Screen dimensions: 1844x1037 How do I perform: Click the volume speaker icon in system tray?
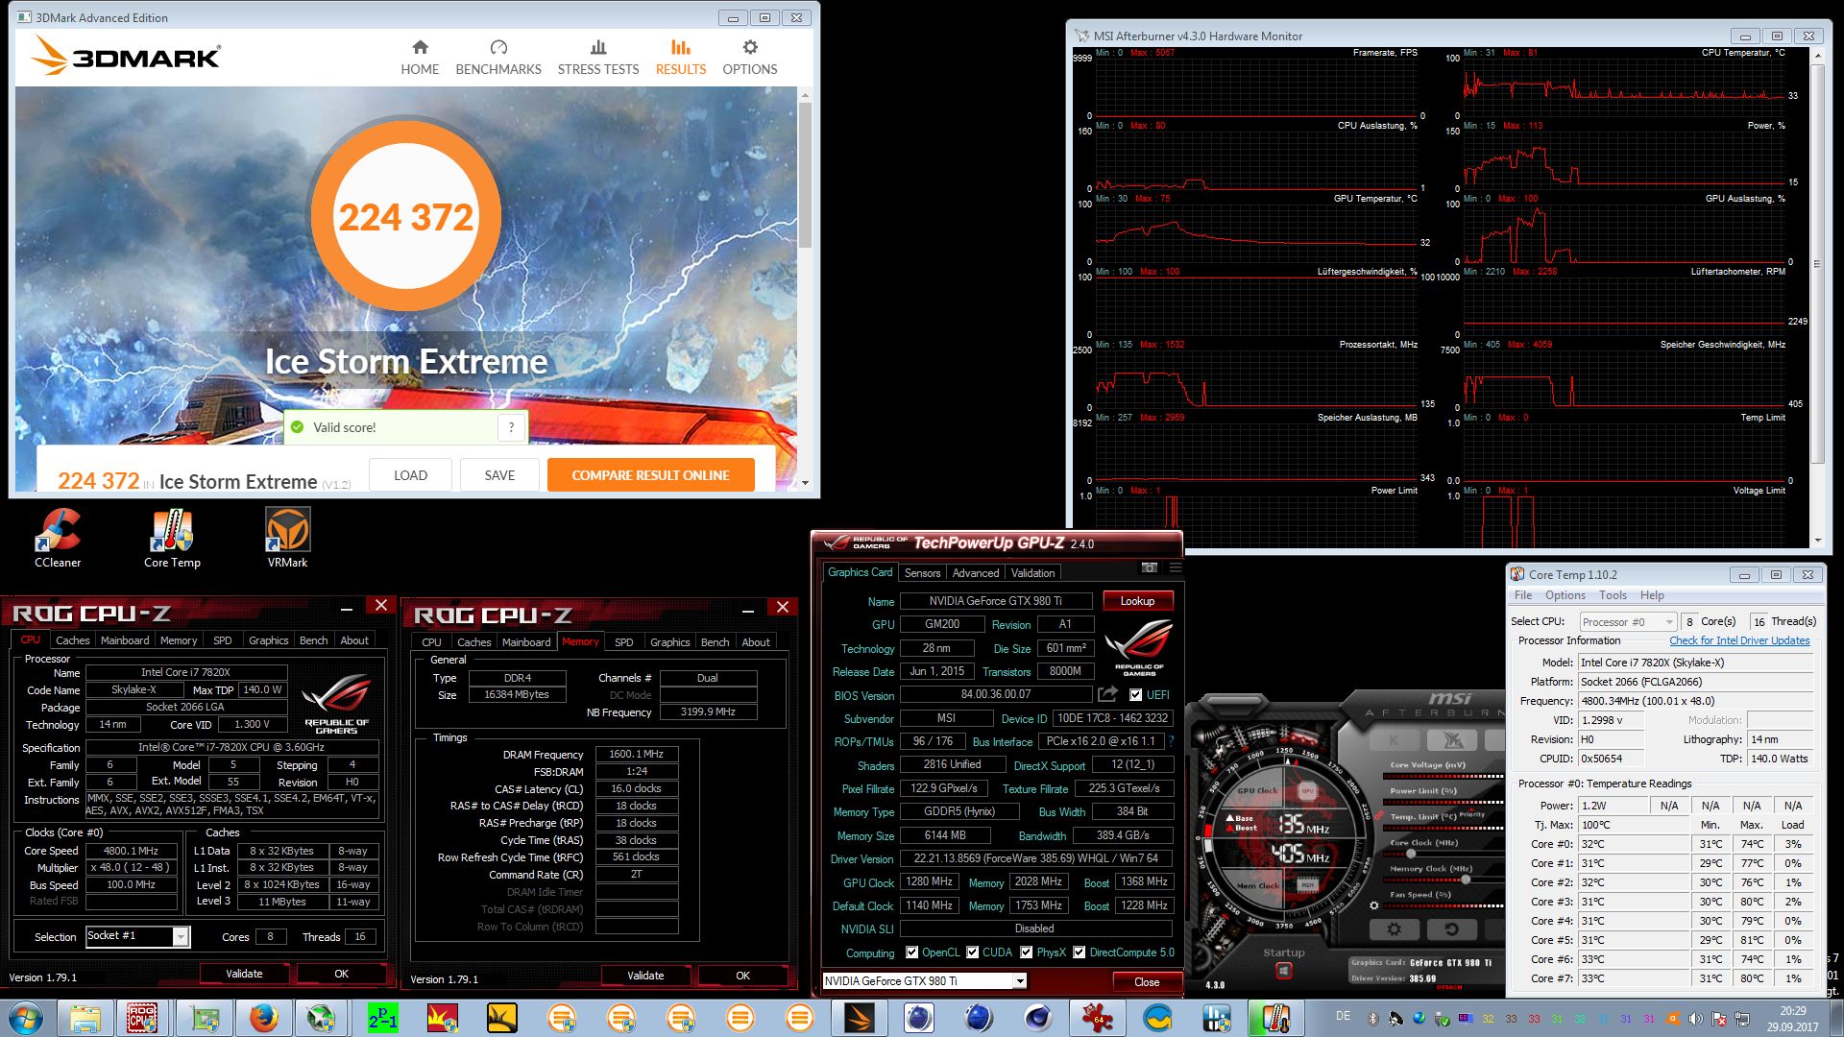(x=1696, y=1019)
